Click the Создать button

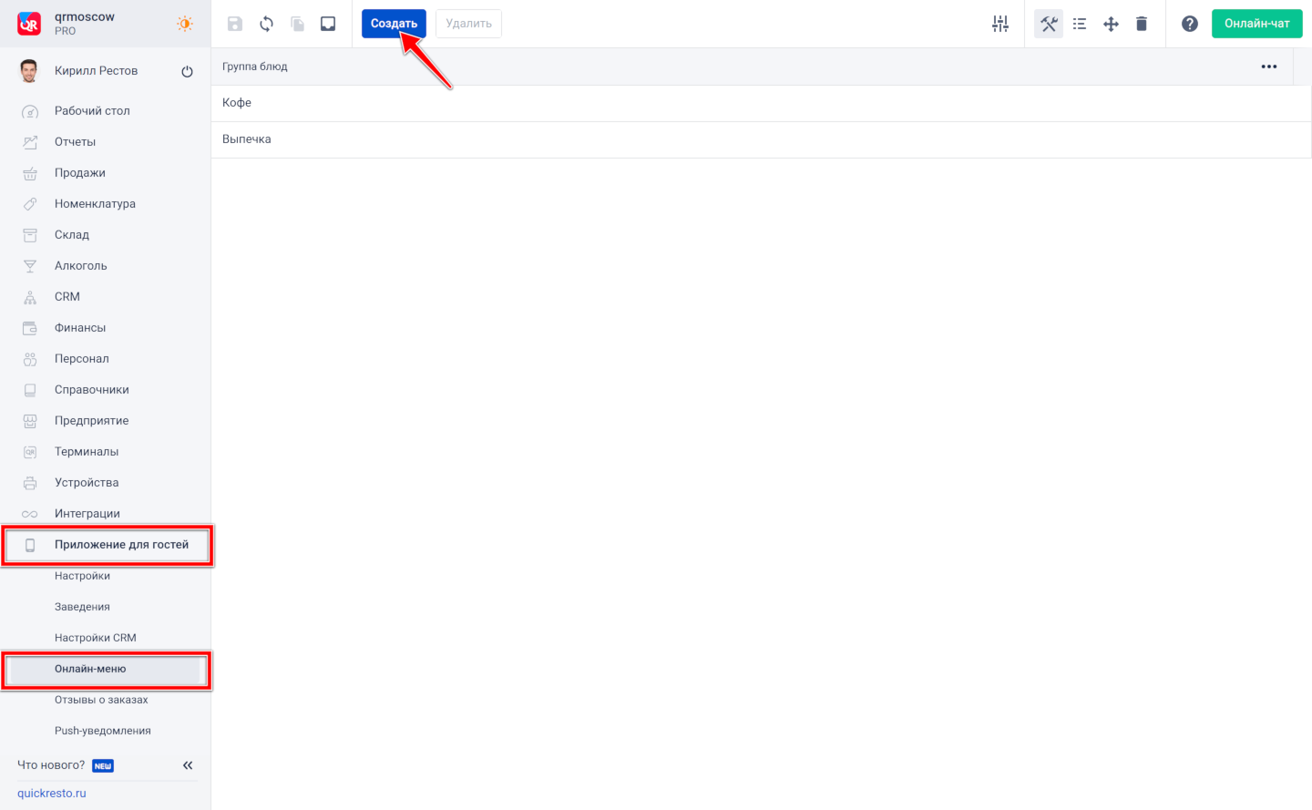point(394,24)
